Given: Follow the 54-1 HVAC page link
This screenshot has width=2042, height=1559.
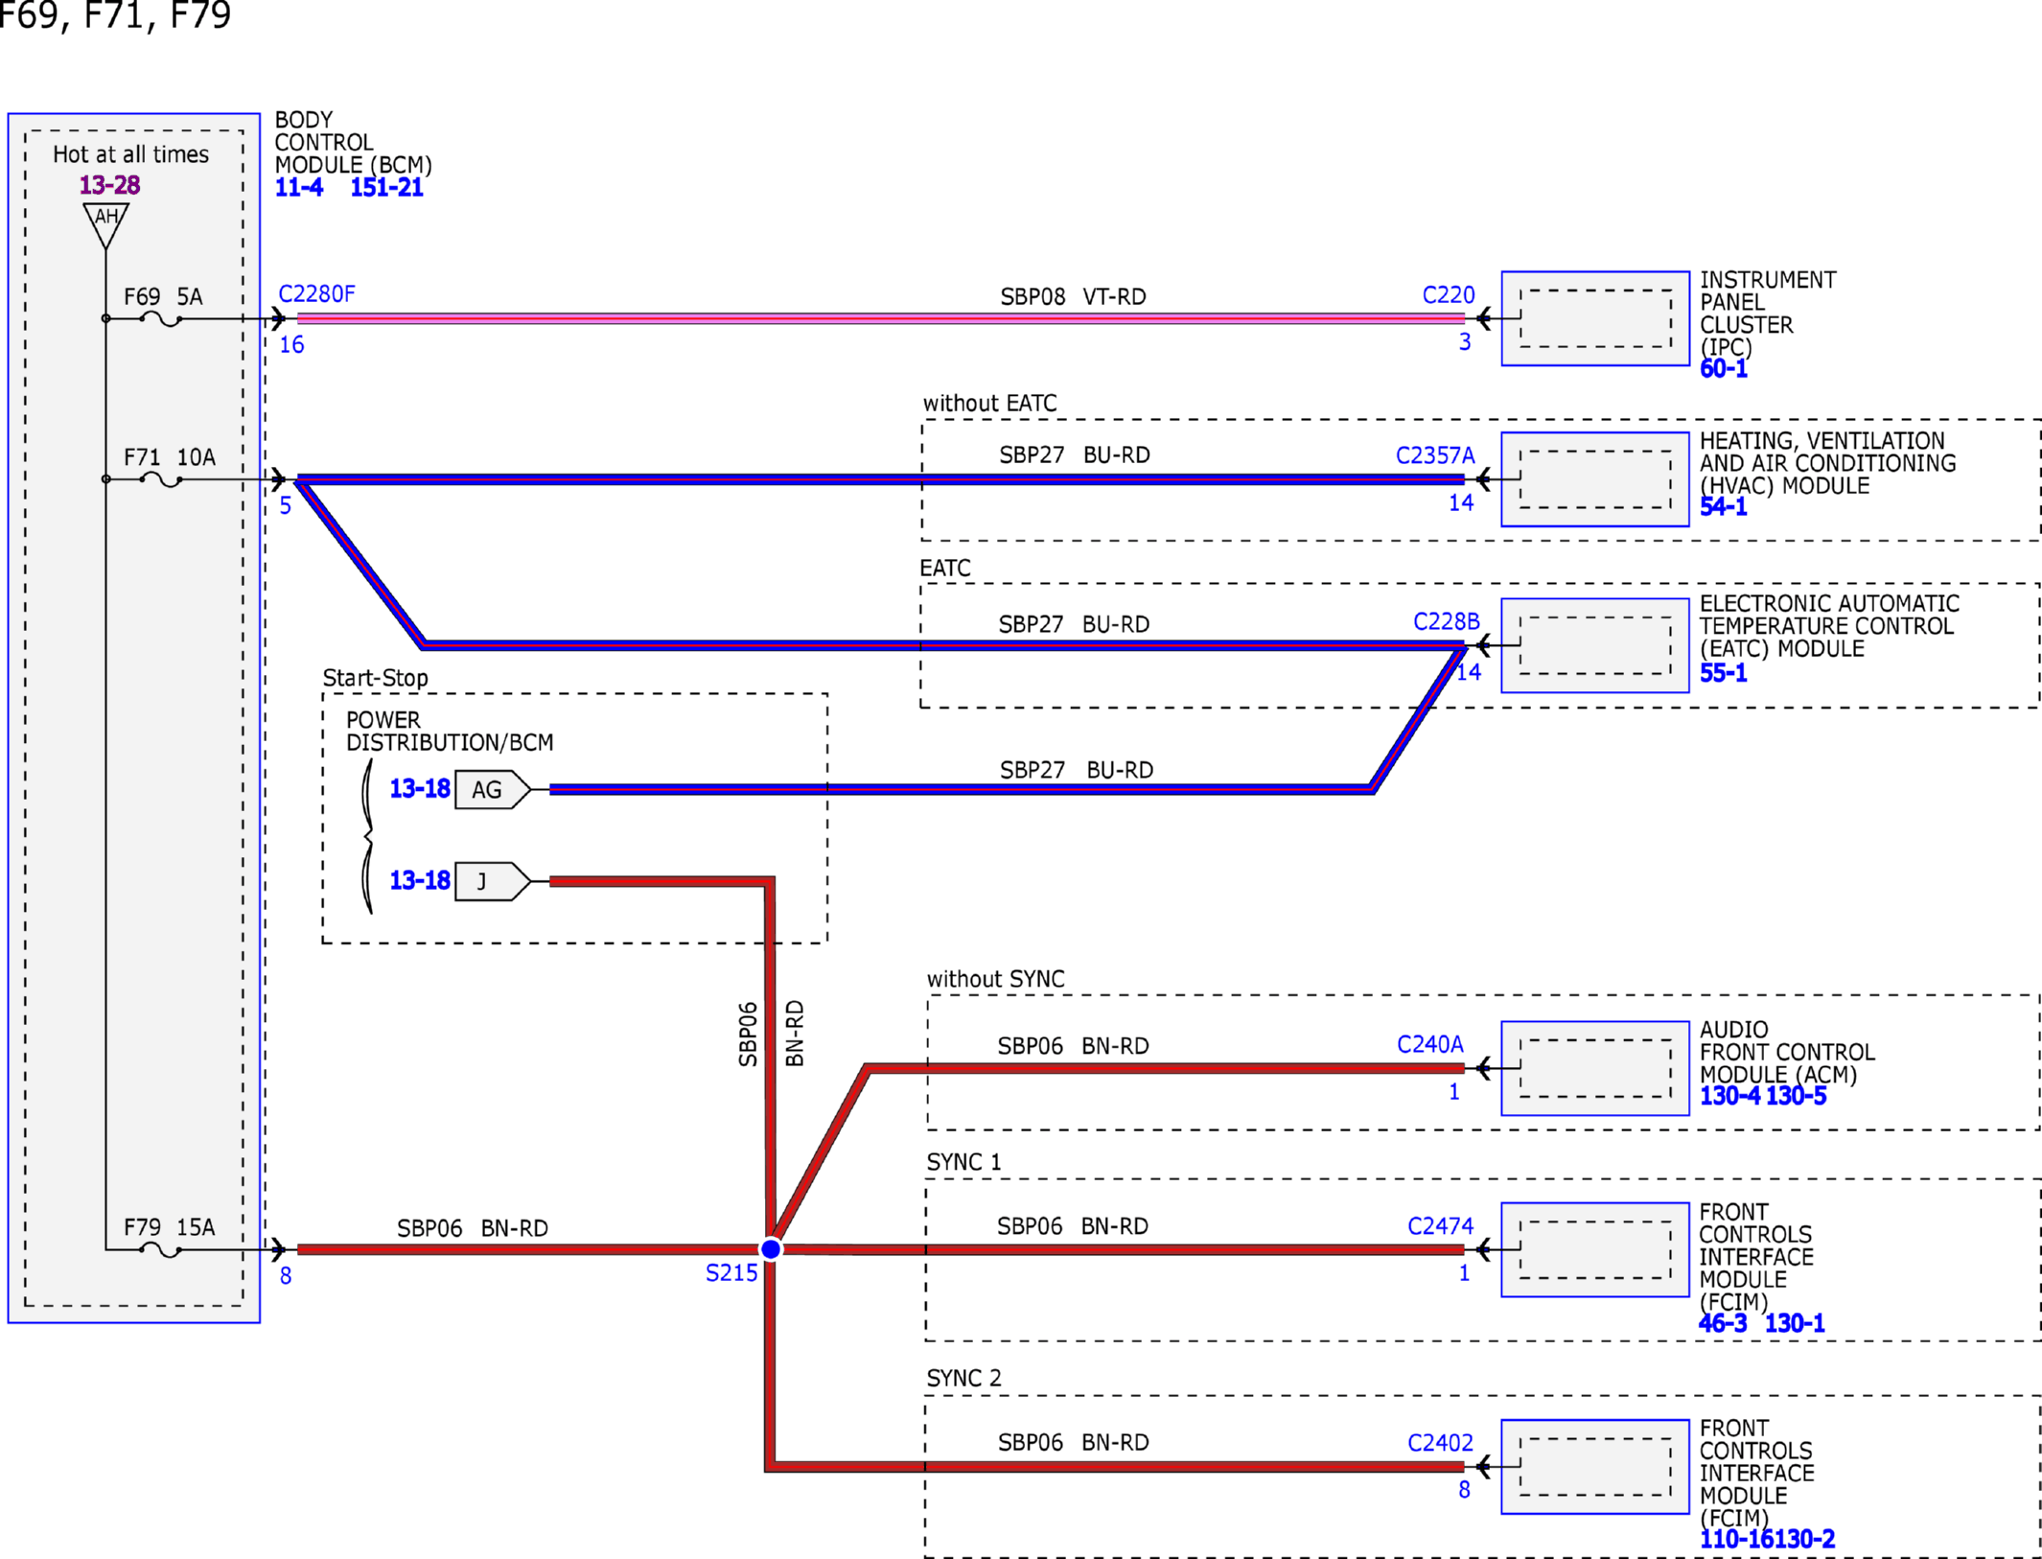Looking at the screenshot, I should pyautogui.click(x=1724, y=507).
